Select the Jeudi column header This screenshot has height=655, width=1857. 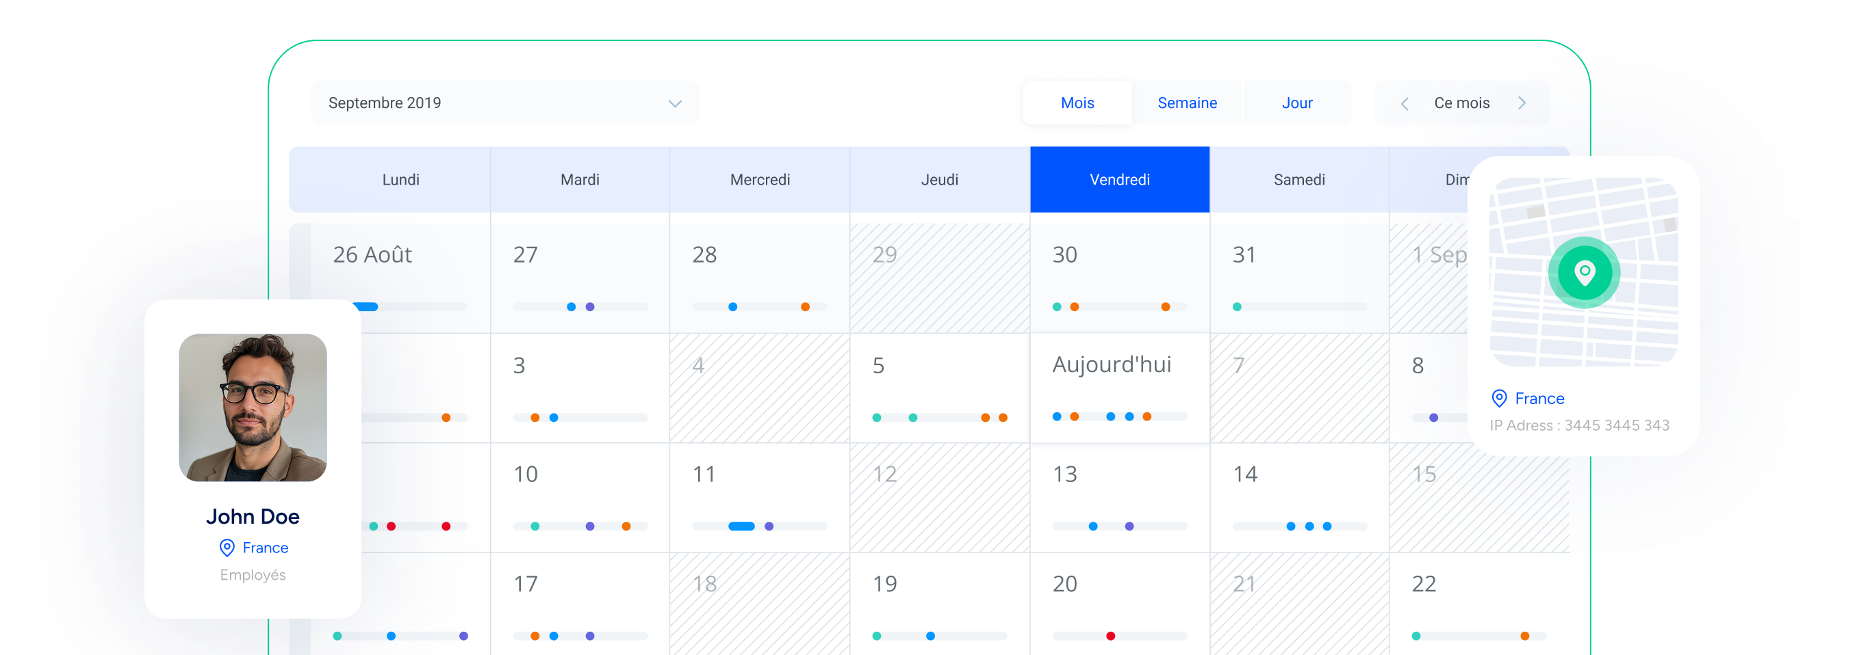[939, 179]
